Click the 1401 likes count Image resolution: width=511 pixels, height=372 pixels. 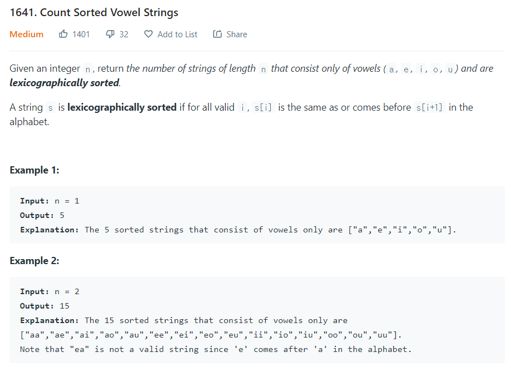(81, 34)
